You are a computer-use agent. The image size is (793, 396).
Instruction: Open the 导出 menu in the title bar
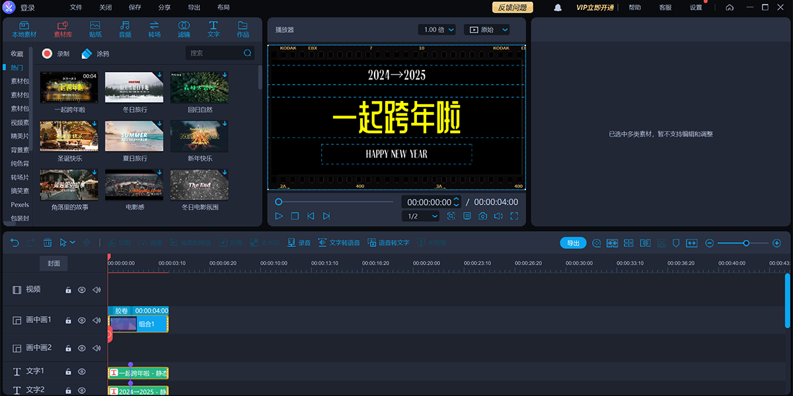[x=194, y=7]
